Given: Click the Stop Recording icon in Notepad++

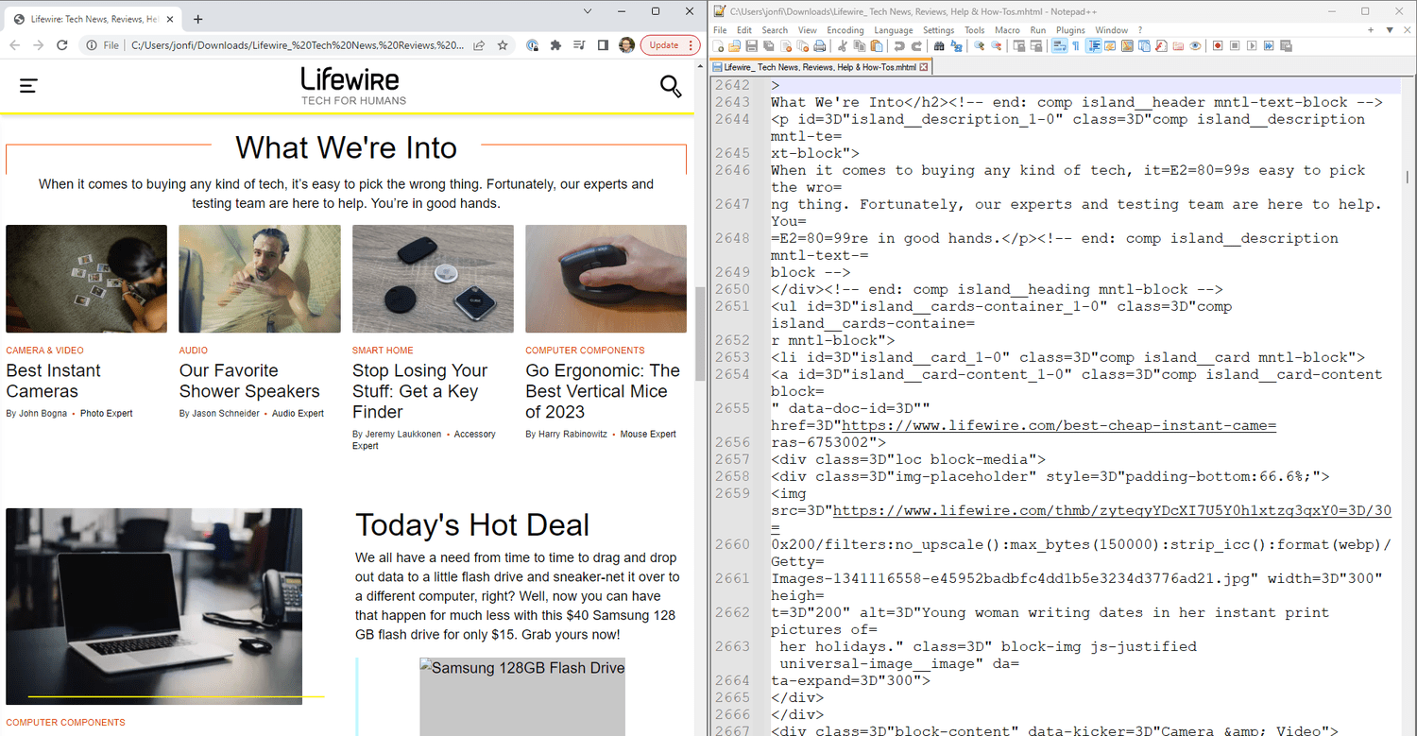Looking at the screenshot, I should coord(1235,45).
